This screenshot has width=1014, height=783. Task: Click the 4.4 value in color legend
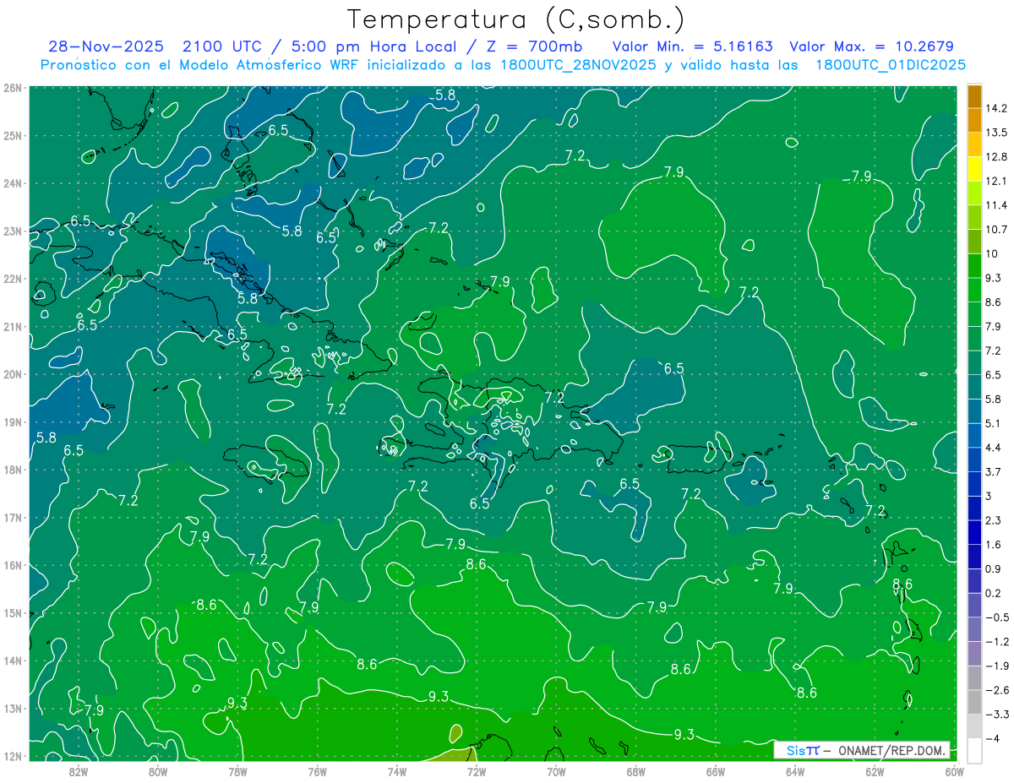994,447
